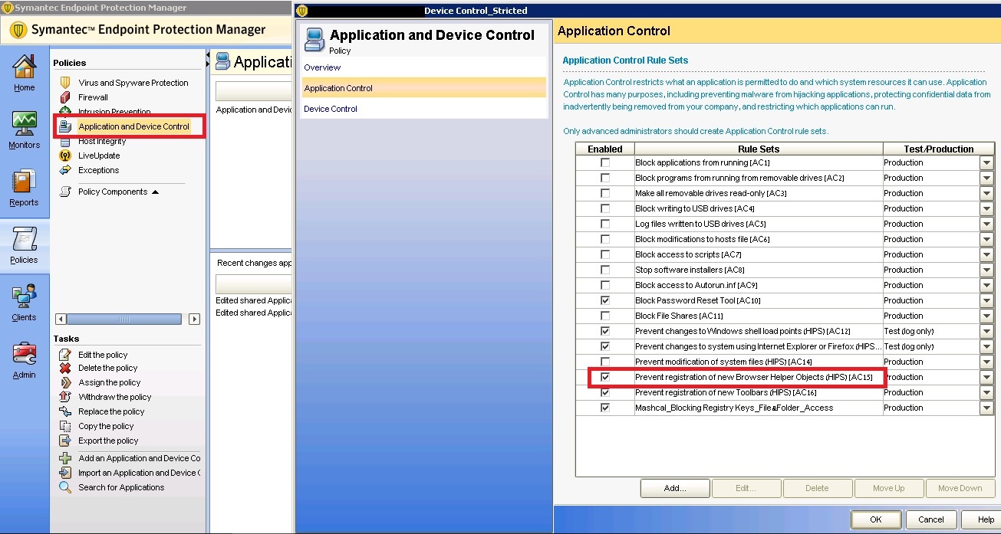Click the Move Up button

[x=888, y=488]
